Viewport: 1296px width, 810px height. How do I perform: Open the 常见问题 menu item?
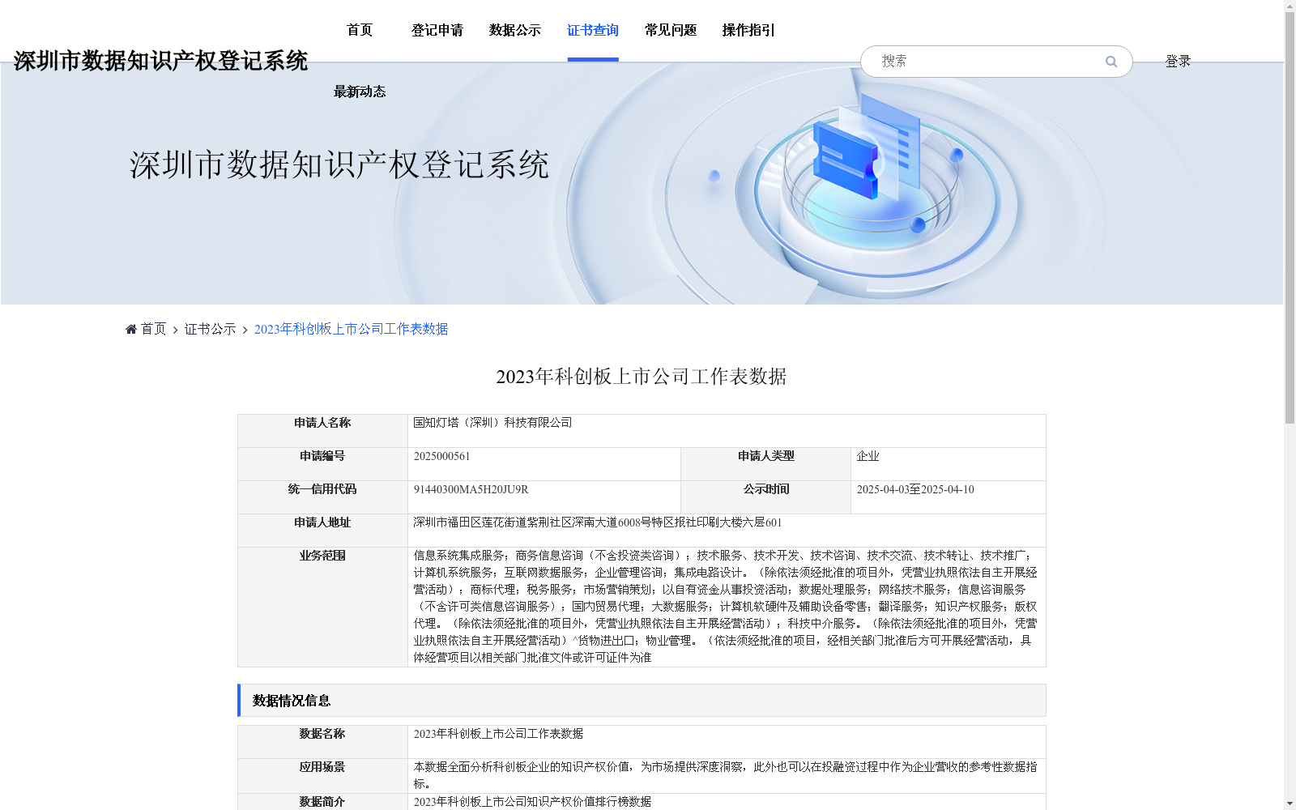671,30
